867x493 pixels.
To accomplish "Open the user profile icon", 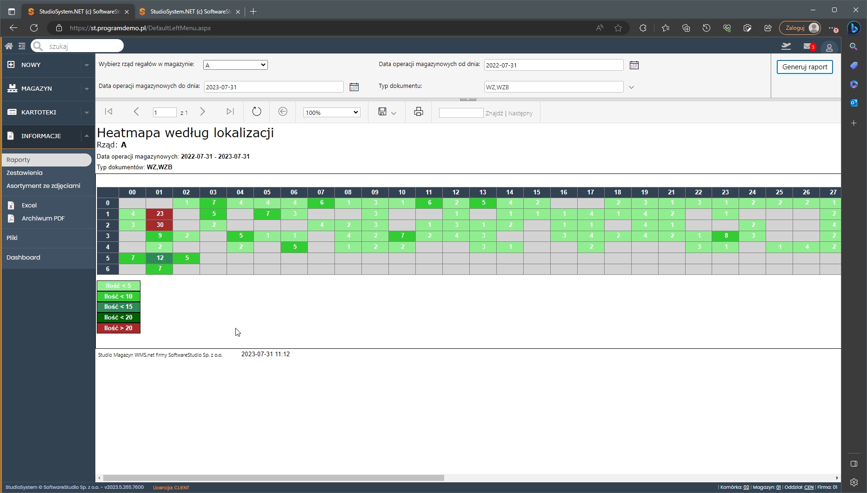I will [x=829, y=47].
